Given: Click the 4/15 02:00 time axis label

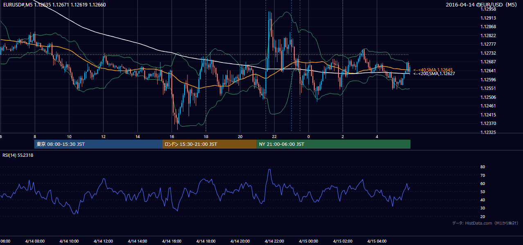Looking at the screenshot, I should tap(343, 241).
